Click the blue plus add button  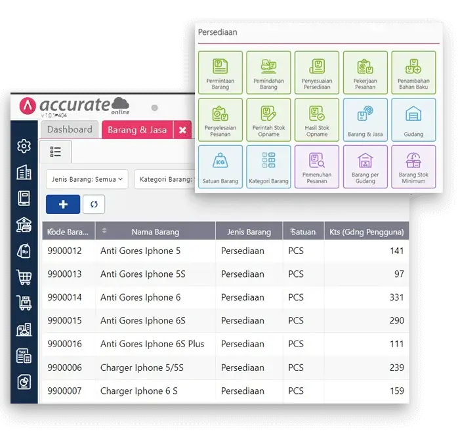(x=63, y=204)
